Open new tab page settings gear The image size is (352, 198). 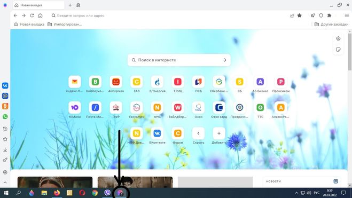338,38
